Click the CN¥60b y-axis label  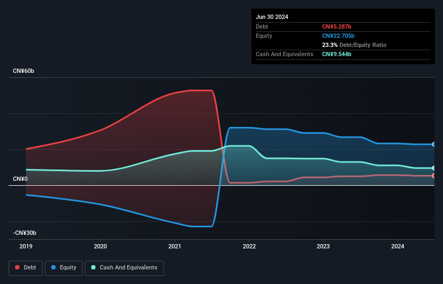click(23, 71)
